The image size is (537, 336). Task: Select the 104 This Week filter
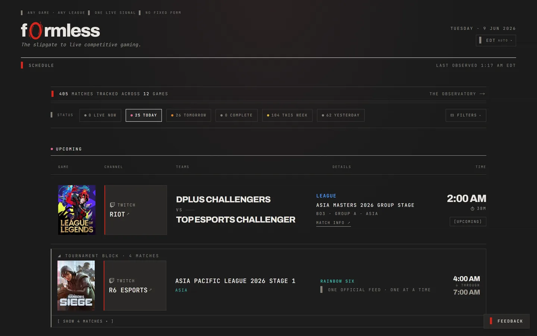click(287, 115)
